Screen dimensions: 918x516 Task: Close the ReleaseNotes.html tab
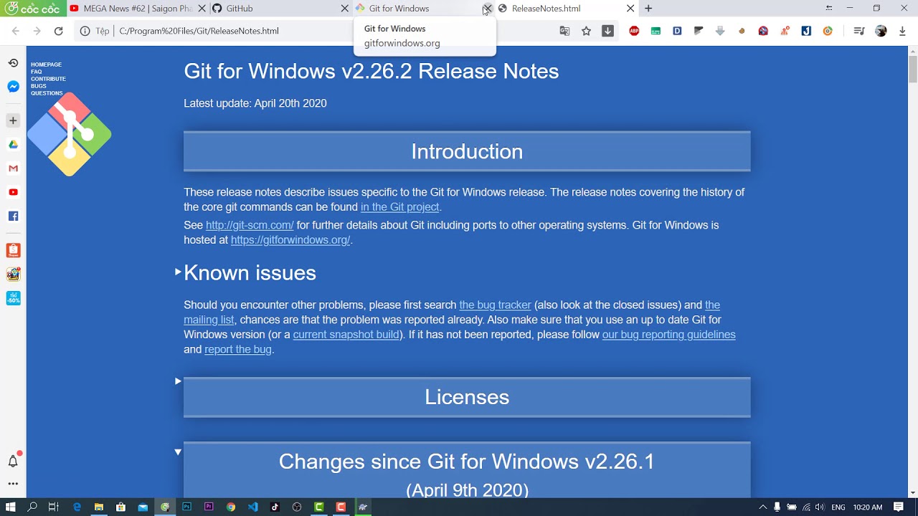(630, 9)
